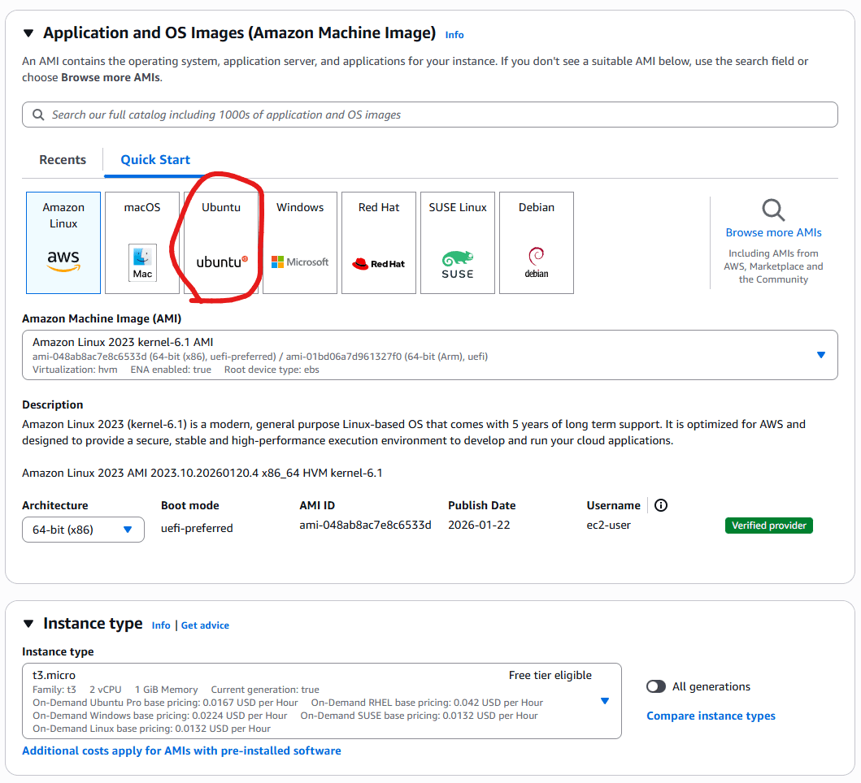Click the Free tier eligible label

(550, 675)
